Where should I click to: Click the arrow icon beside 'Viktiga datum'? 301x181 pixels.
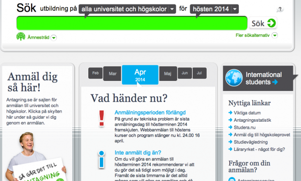tap(230, 113)
